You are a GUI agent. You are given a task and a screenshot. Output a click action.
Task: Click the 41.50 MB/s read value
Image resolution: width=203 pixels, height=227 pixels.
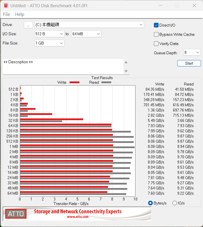[184, 89]
